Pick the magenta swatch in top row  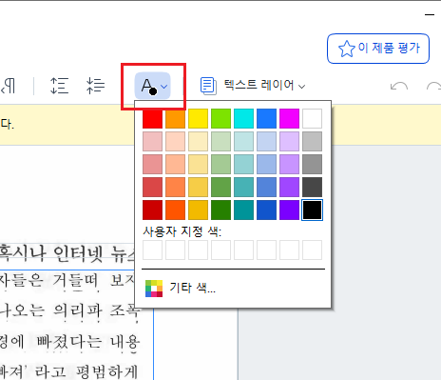289,118
